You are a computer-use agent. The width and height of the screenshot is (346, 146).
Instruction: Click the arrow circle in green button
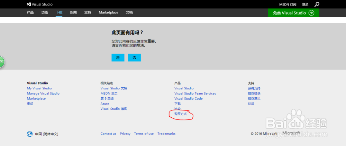pyautogui.click(x=311, y=13)
